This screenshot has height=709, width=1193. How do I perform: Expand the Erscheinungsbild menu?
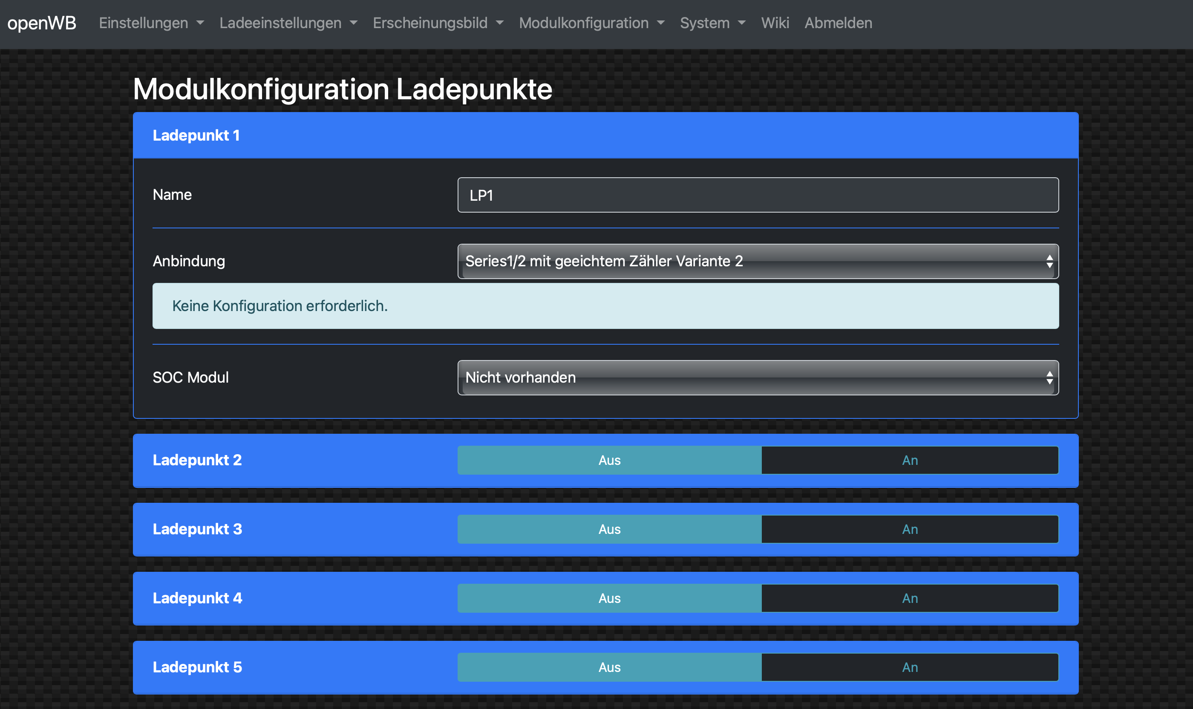tap(438, 23)
